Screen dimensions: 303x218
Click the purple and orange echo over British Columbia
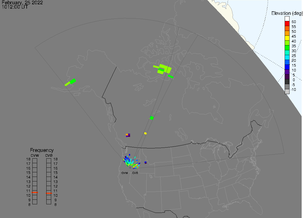128,135
